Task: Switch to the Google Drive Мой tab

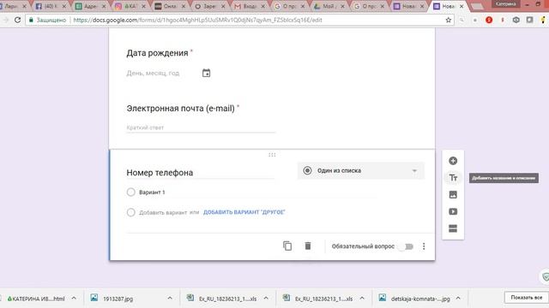Action: click(329, 6)
